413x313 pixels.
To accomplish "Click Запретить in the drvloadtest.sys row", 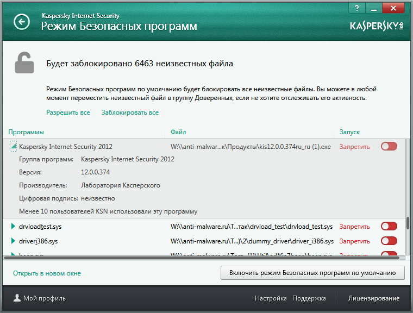I will click(354, 227).
